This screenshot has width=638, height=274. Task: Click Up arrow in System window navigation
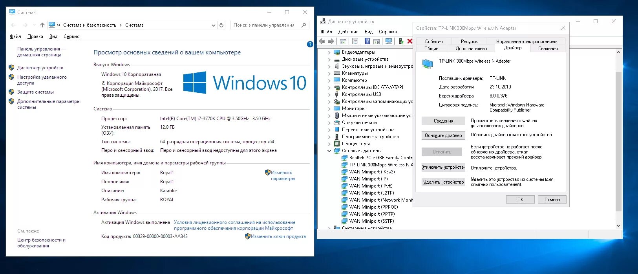42,25
